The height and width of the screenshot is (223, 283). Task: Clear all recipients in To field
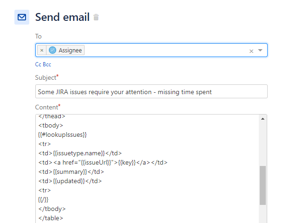(x=251, y=51)
